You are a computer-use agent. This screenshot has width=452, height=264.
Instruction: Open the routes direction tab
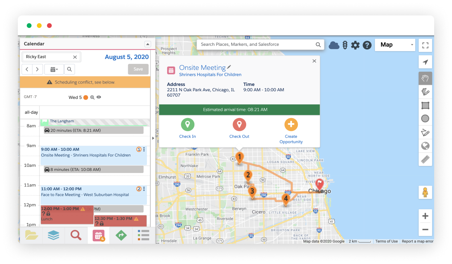(x=121, y=235)
